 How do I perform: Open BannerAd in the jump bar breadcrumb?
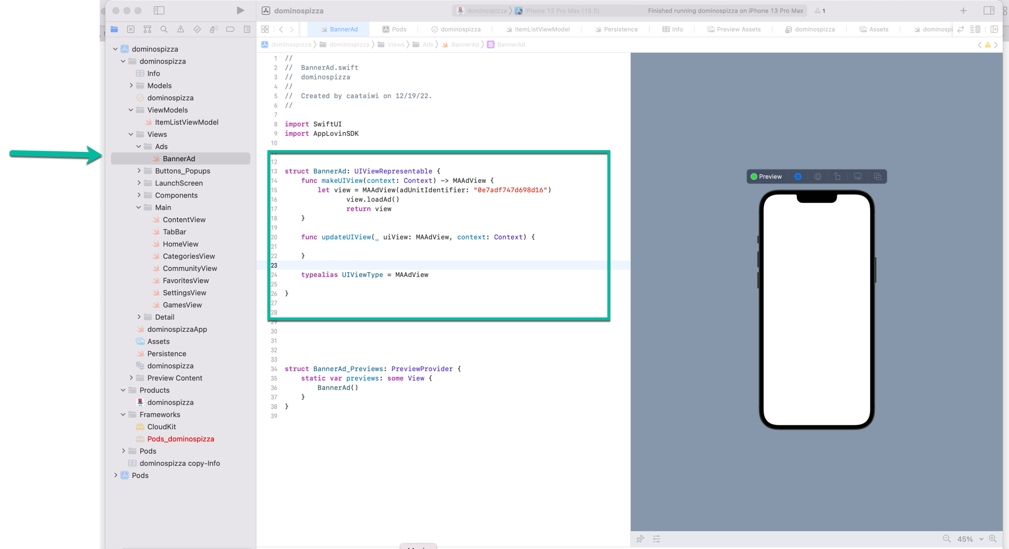tap(465, 44)
